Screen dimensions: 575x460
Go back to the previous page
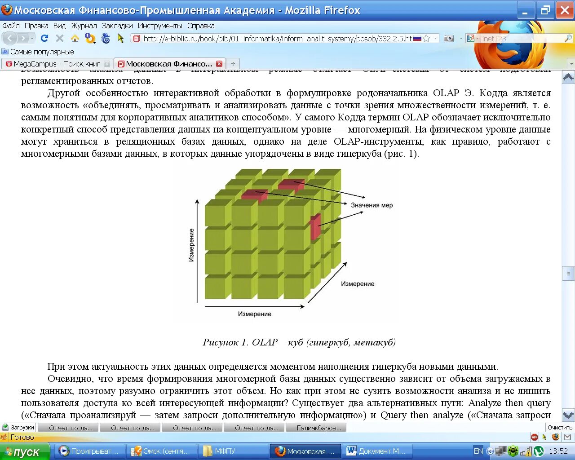point(10,39)
